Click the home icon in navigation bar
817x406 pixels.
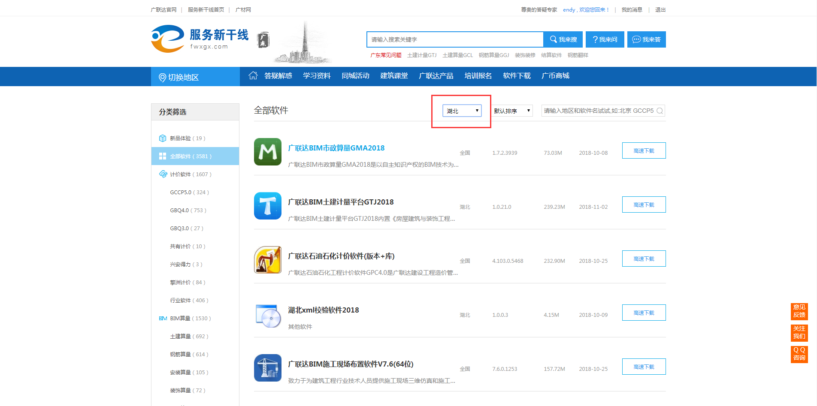tap(253, 75)
